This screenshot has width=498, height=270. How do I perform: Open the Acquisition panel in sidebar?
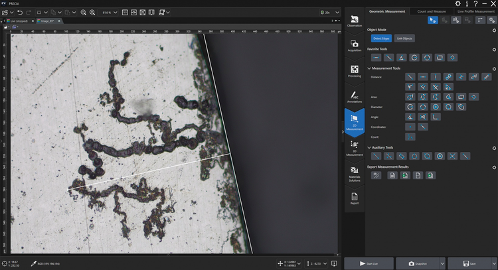(355, 46)
